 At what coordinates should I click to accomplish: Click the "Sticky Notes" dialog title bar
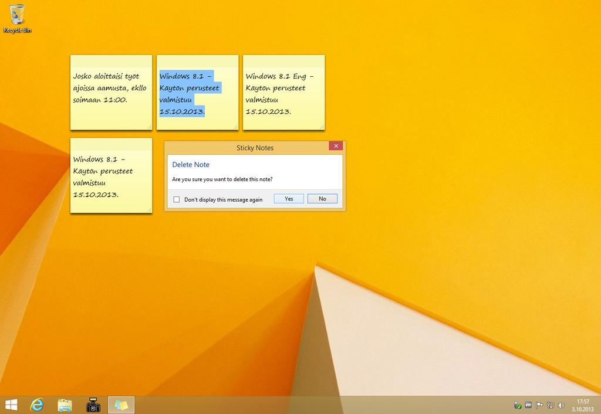pyautogui.click(x=255, y=148)
